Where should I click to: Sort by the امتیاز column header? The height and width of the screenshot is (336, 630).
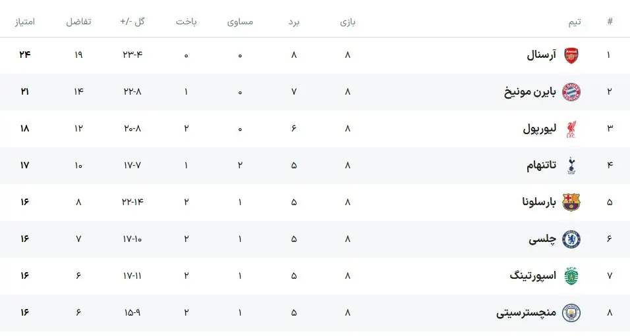24,21
